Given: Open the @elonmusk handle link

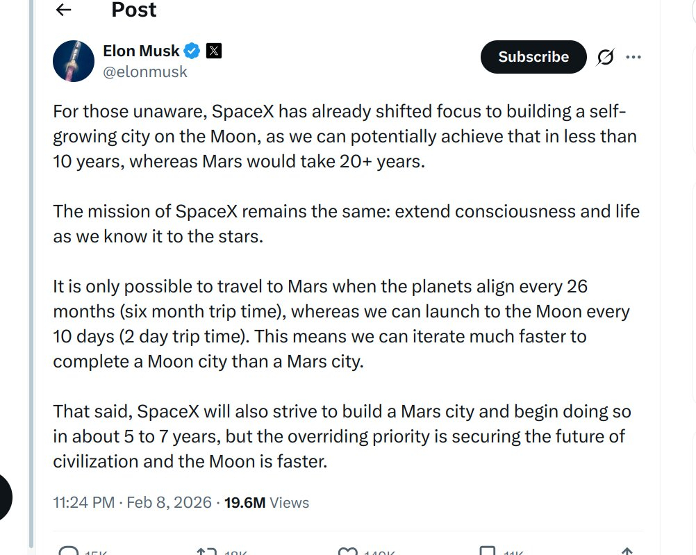Looking at the screenshot, I should point(144,72).
